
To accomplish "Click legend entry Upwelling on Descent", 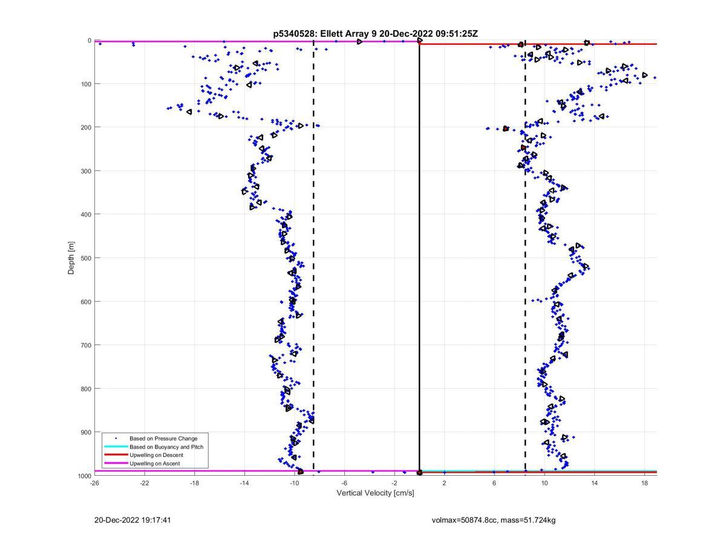I will click(x=156, y=455).
